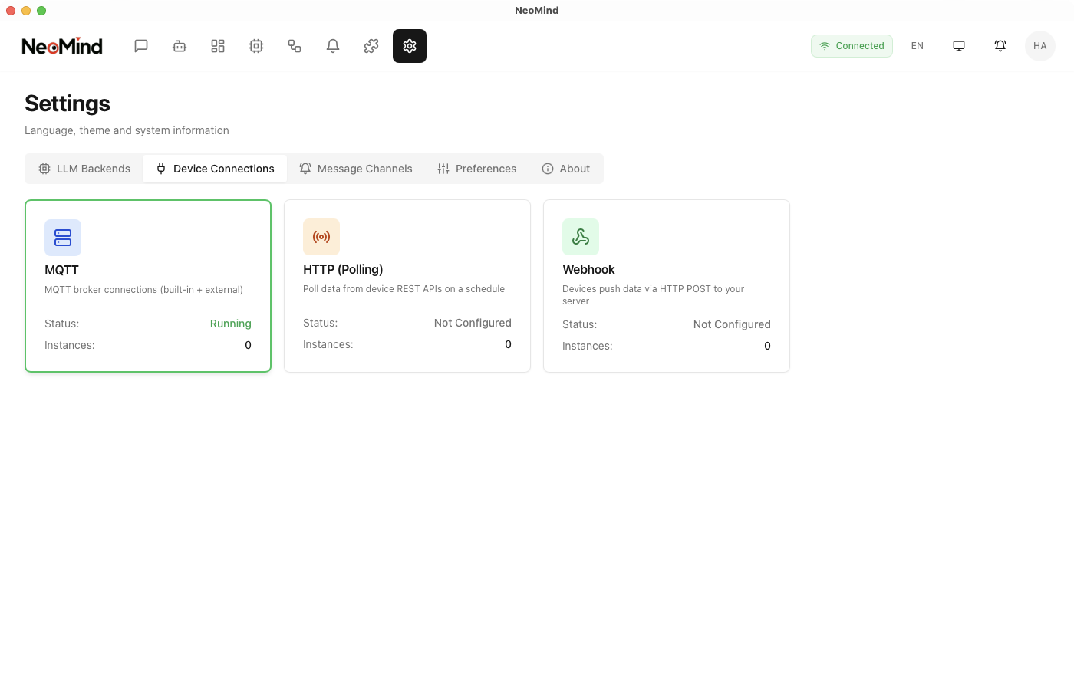This screenshot has height=690, width=1074.
Task: Open the workflow nodes icon
Action: [295, 46]
